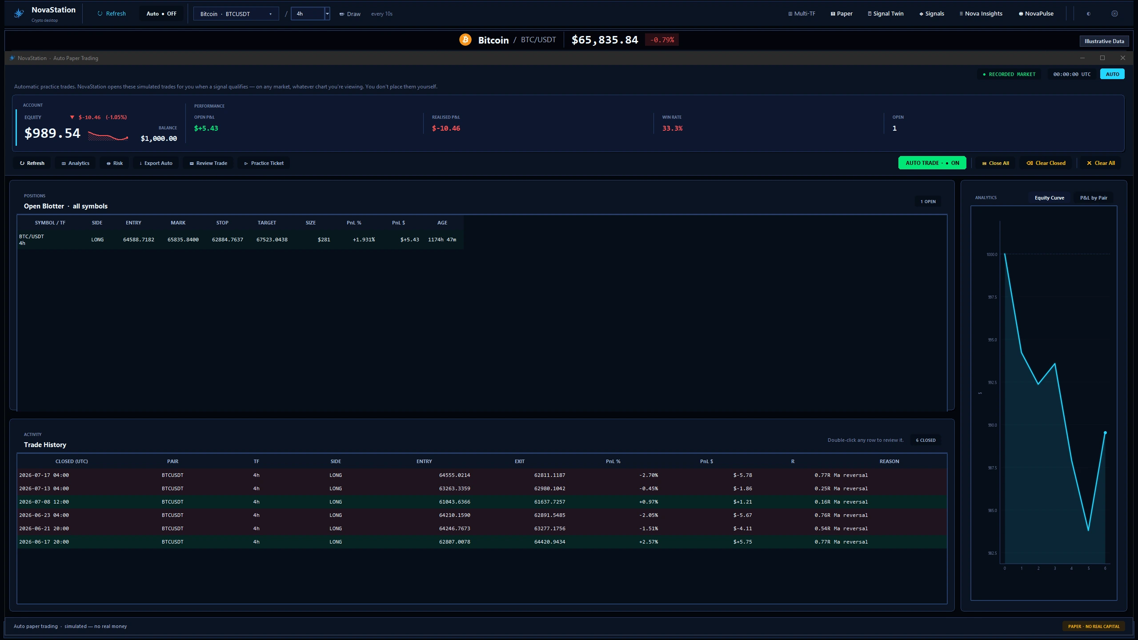Select the 2026-07-17 04:00 trade row
Viewport: 1138px width, 640px height.
point(482,475)
